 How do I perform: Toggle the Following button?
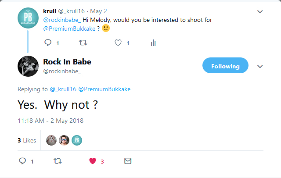pos(225,66)
